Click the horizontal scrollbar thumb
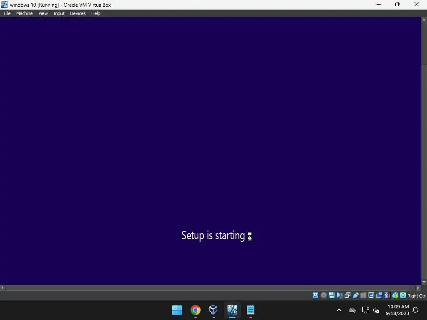 pyautogui.click(x=208, y=288)
